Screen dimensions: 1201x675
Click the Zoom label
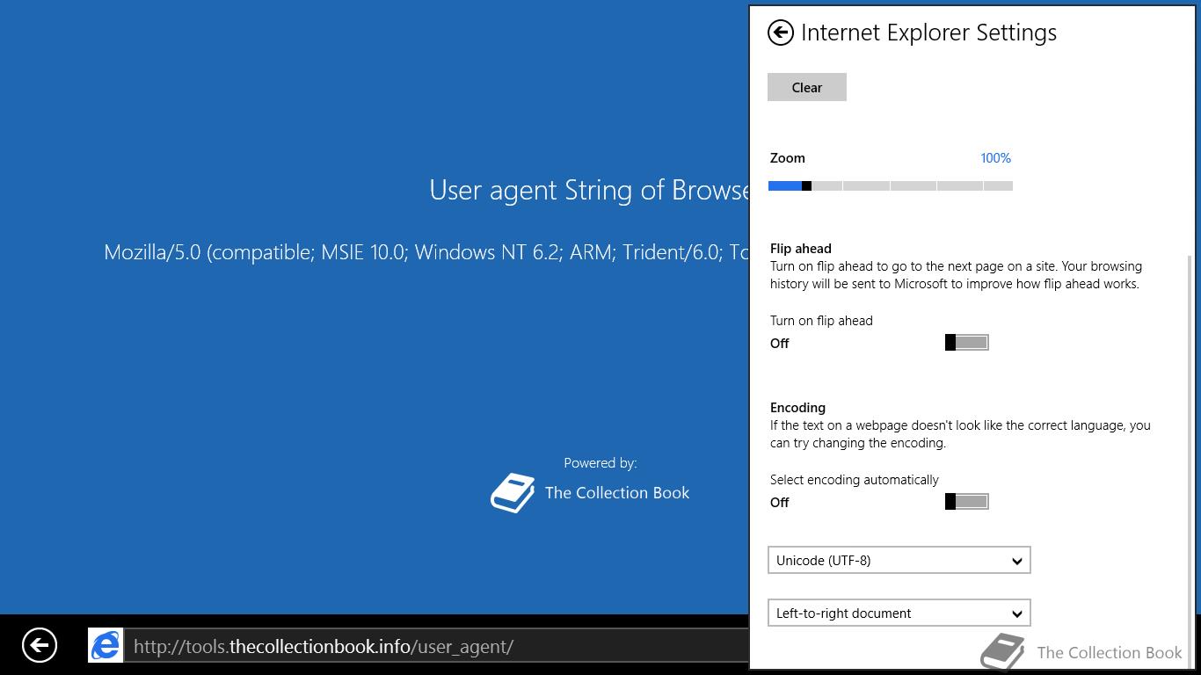(788, 158)
